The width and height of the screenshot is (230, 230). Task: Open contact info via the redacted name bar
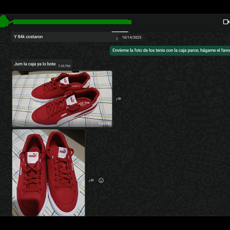[x=72, y=22]
